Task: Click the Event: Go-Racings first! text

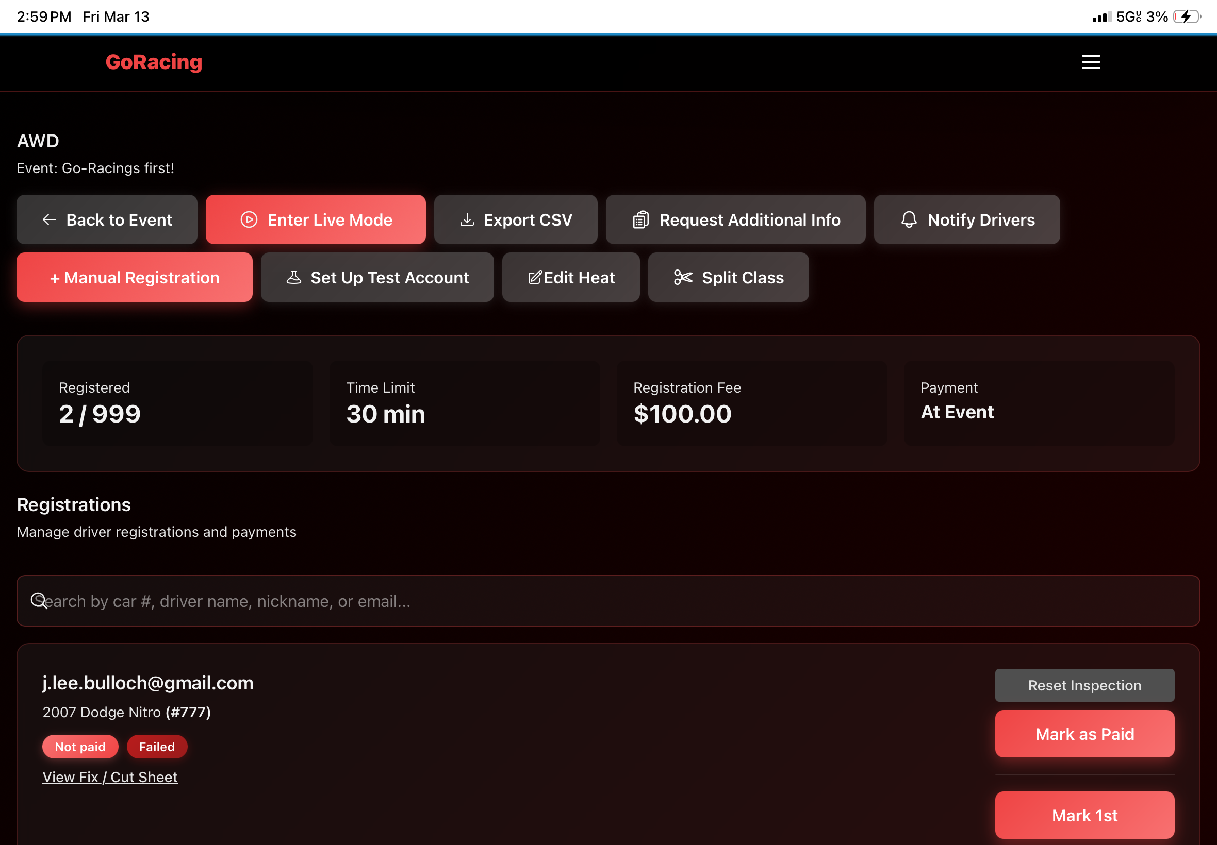Action: [95, 168]
